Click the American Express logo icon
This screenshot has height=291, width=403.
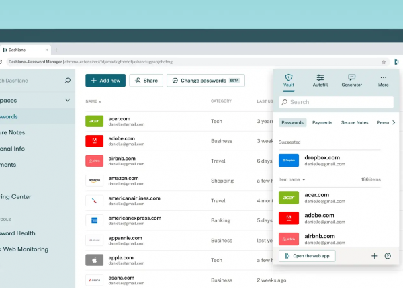click(x=94, y=220)
